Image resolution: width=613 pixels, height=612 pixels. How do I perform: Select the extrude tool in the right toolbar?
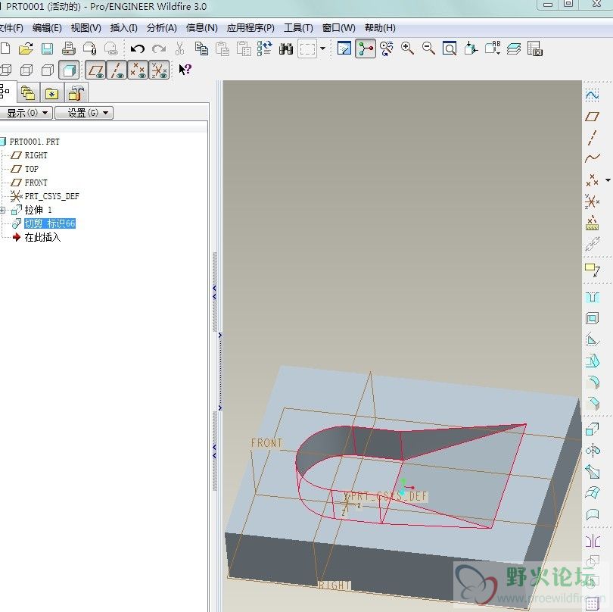click(x=593, y=429)
